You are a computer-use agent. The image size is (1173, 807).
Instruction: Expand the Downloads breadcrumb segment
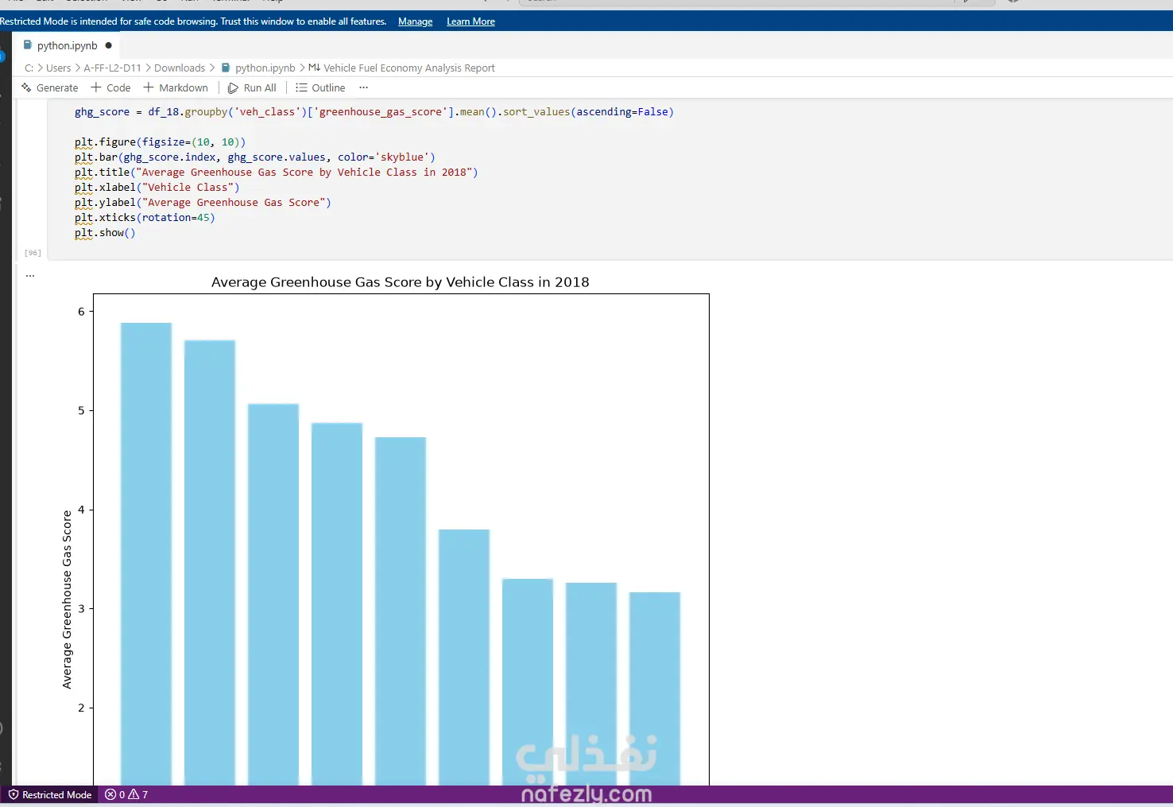(x=180, y=68)
